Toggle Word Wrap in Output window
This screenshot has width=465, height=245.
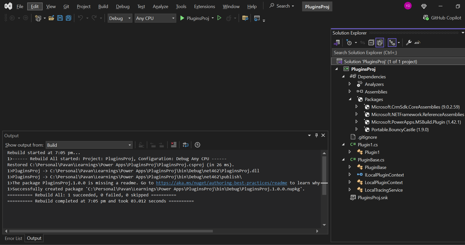pyautogui.click(x=186, y=145)
